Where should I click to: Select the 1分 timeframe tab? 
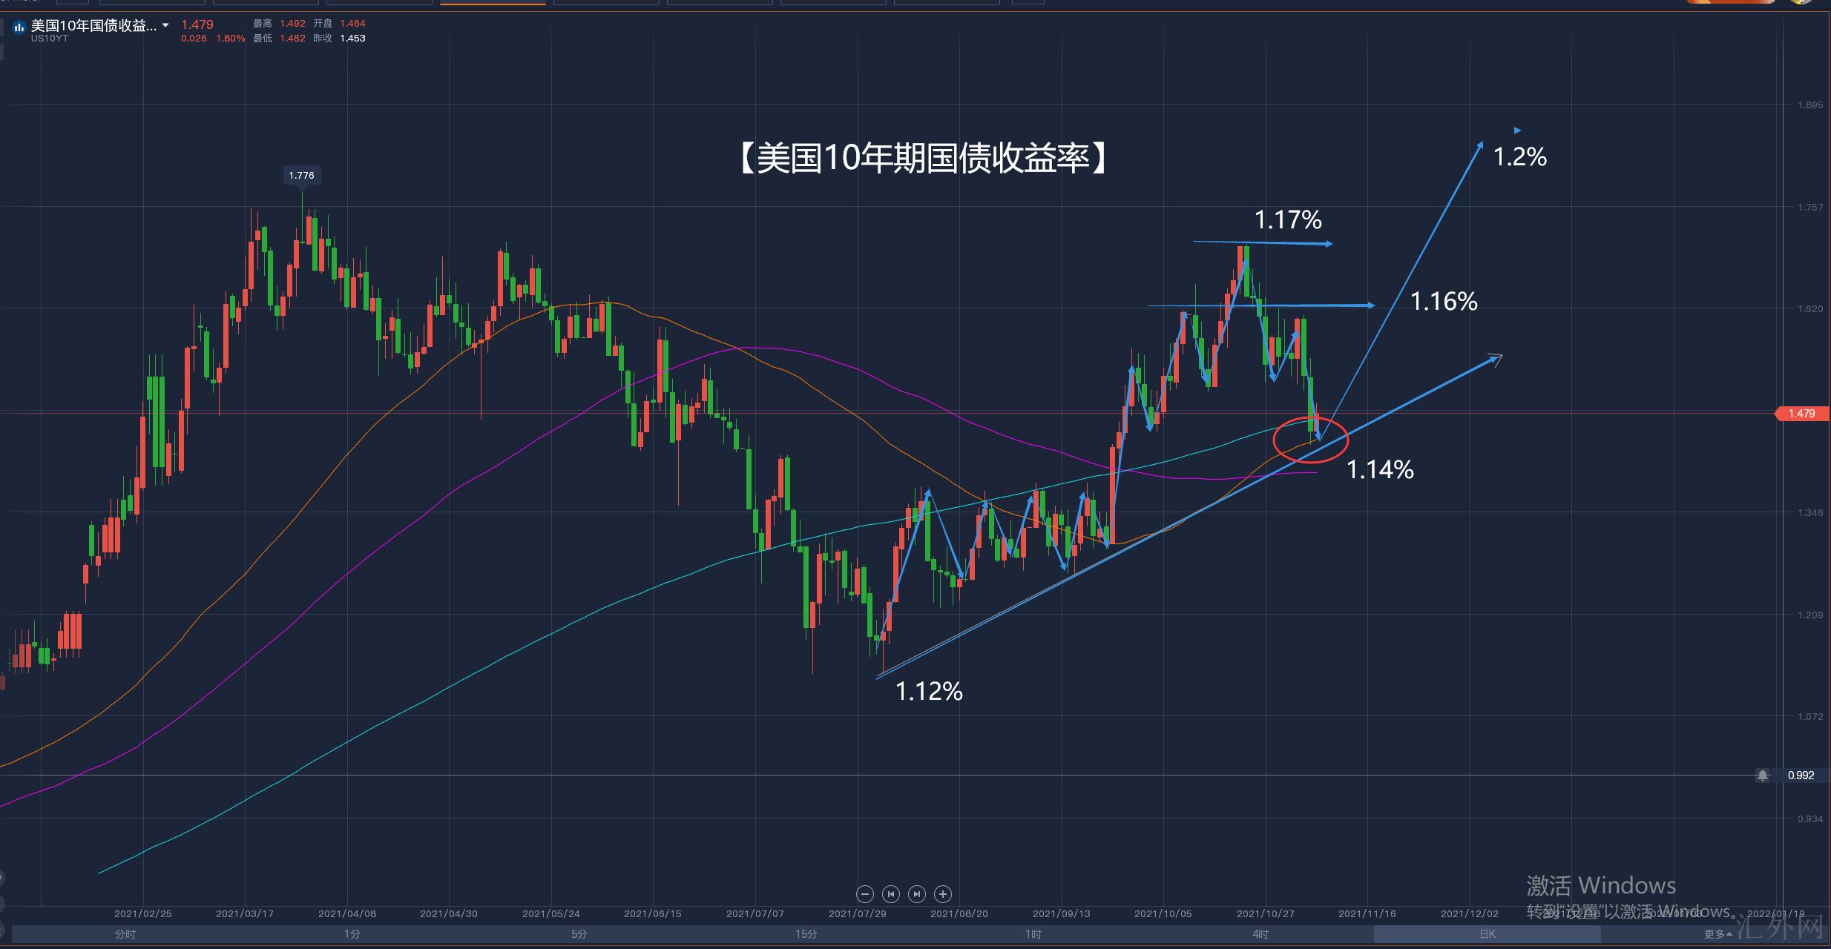click(x=352, y=934)
